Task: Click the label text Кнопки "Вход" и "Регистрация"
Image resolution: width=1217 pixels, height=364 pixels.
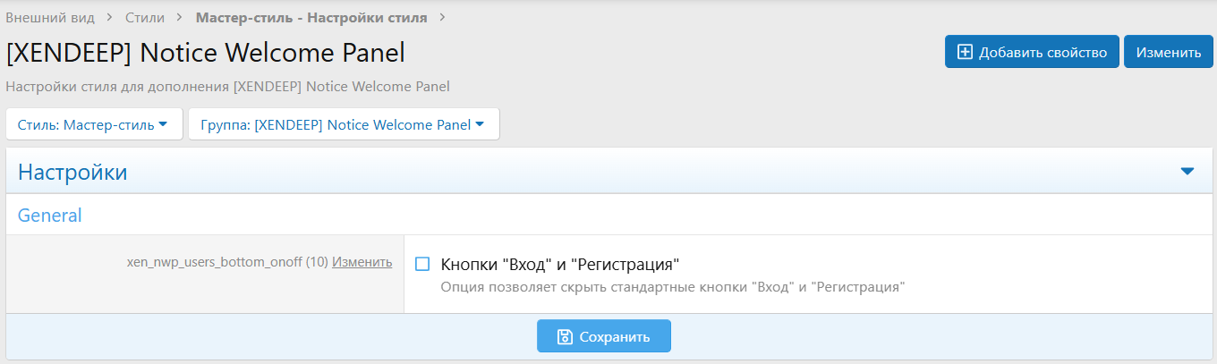Action: [560, 264]
